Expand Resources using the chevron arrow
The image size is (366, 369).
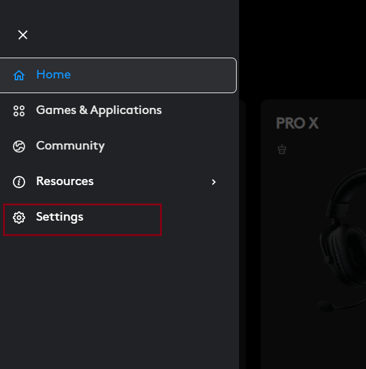pyautogui.click(x=214, y=182)
